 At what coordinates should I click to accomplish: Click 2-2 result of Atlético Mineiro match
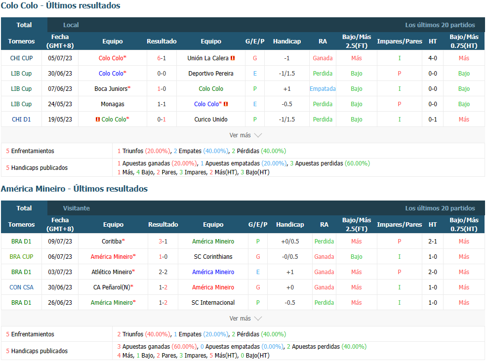(x=163, y=272)
